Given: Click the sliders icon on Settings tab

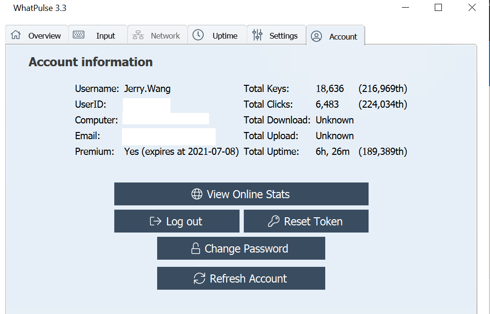Looking at the screenshot, I should (258, 35).
